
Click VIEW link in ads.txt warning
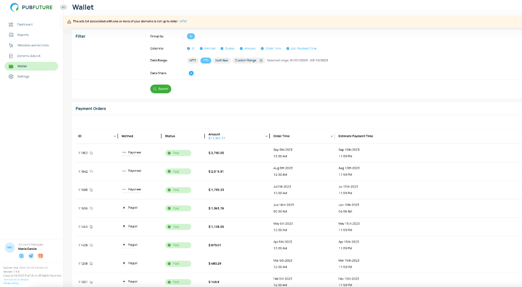[x=183, y=21]
